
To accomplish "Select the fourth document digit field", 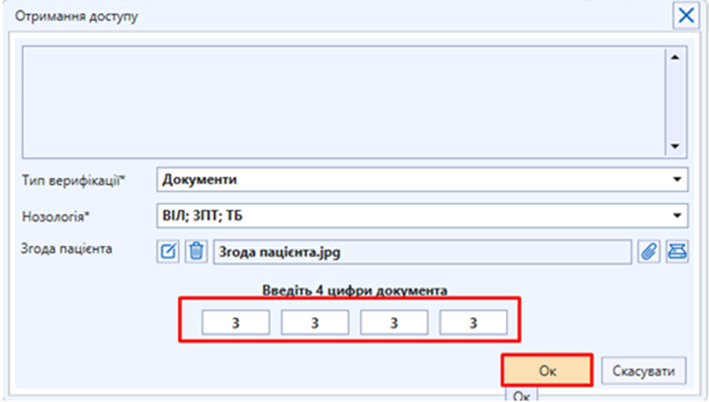I will pyautogui.click(x=473, y=322).
